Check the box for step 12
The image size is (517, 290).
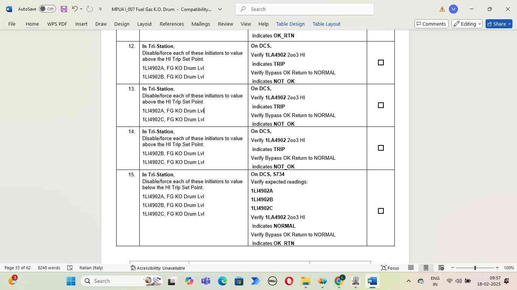[381, 63]
